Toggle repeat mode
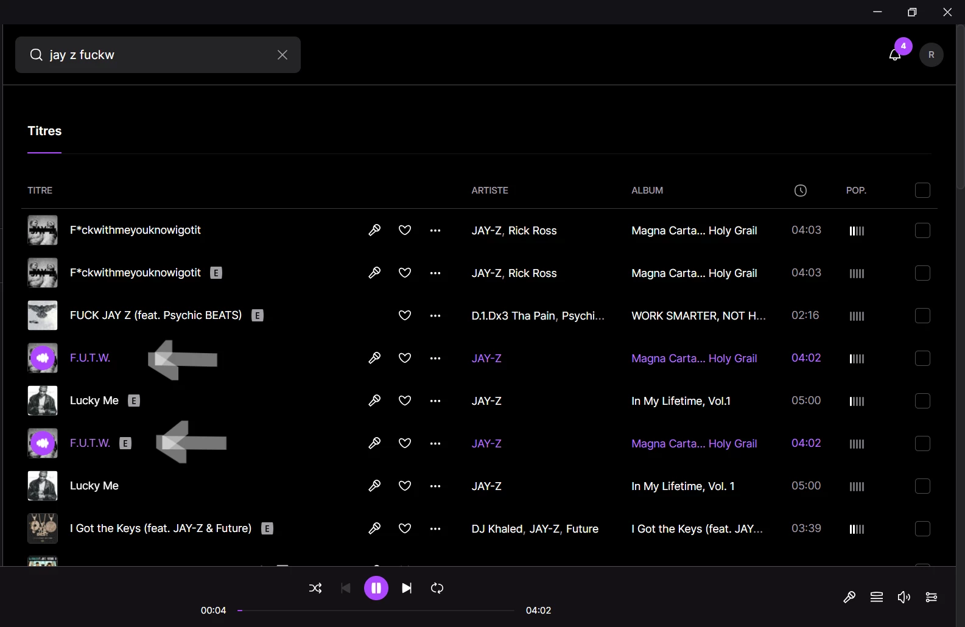Viewport: 965px width, 627px height. (x=437, y=588)
